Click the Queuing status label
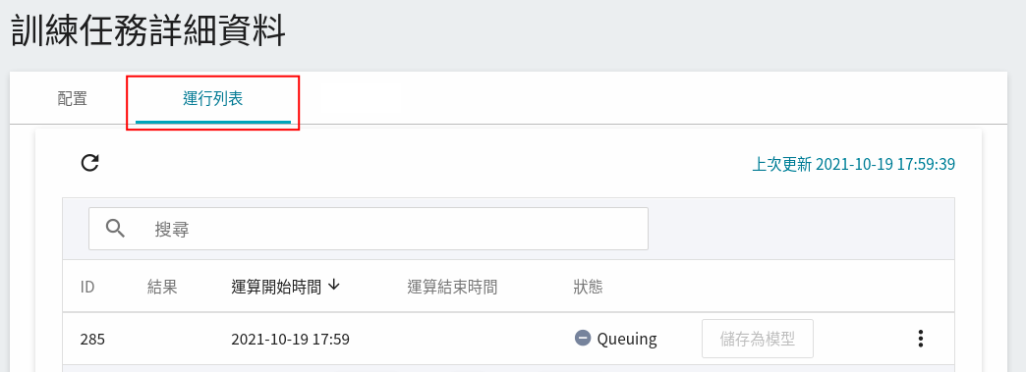The image size is (1026, 372). coord(627,340)
